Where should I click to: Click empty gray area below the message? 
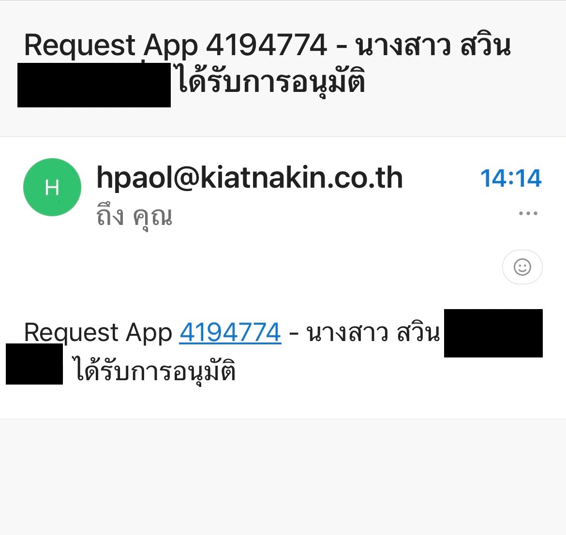point(283,476)
